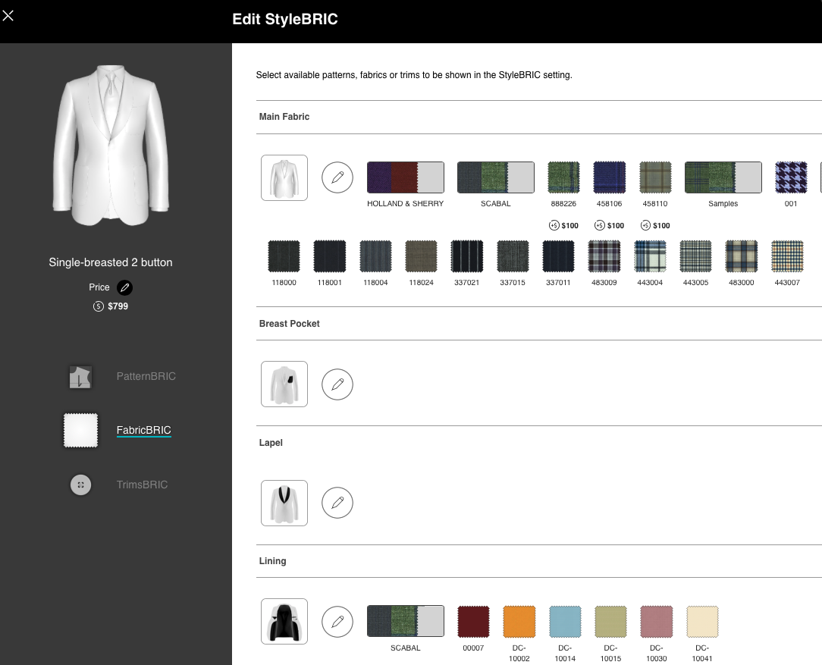Pick the orange DC-10002 lining swatch
822x665 pixels.
coord(519,622)
